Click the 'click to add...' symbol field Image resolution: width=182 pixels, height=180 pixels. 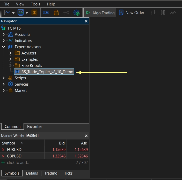coord(18,163)
